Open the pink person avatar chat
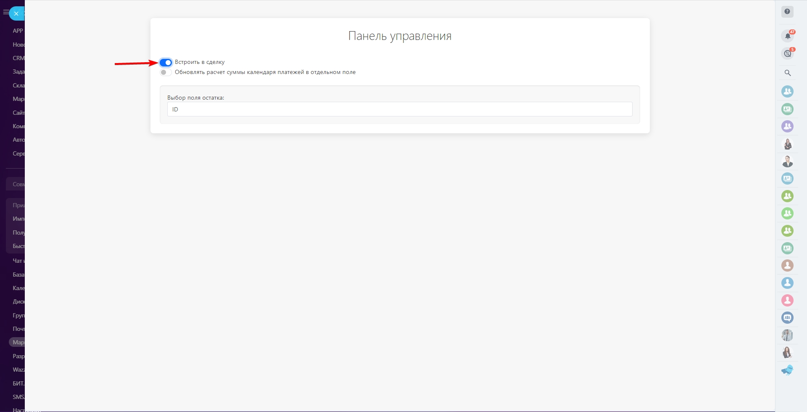 [x=787, y=300]
